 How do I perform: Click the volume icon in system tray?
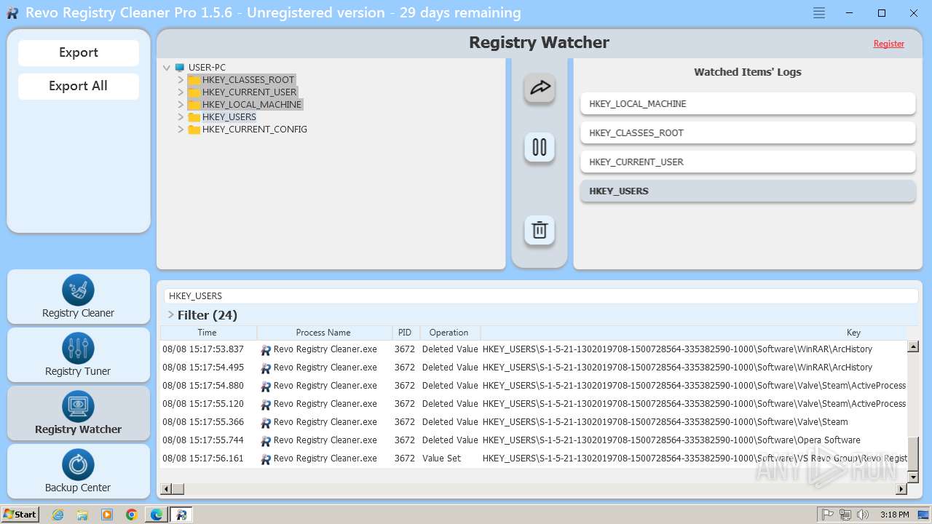click(x=863, y=515)
